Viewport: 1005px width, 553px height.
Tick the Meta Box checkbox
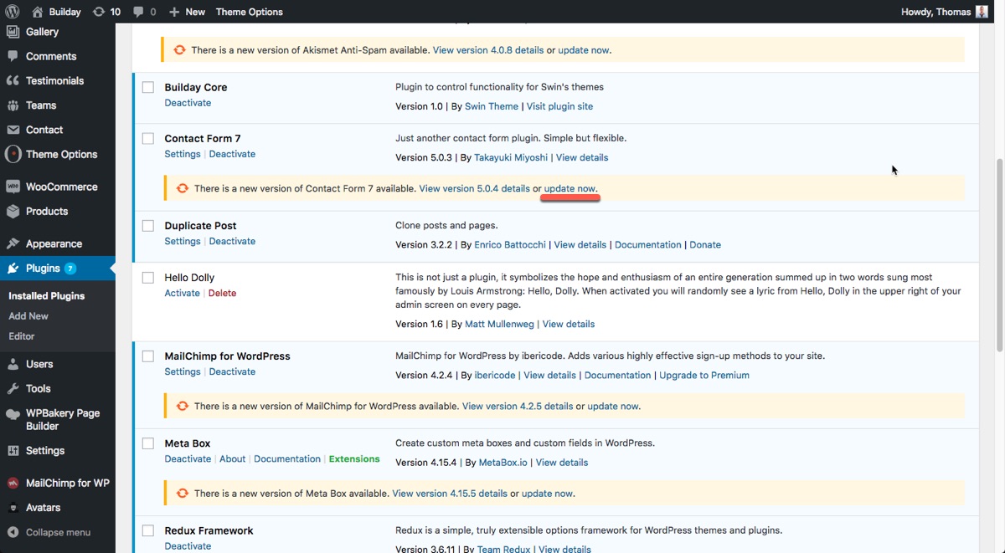(148, 443)
